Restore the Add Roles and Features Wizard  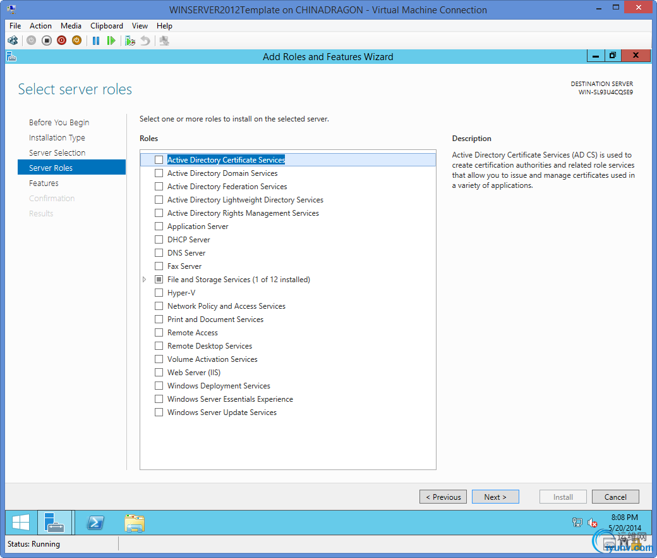click(x=613, y=56)
